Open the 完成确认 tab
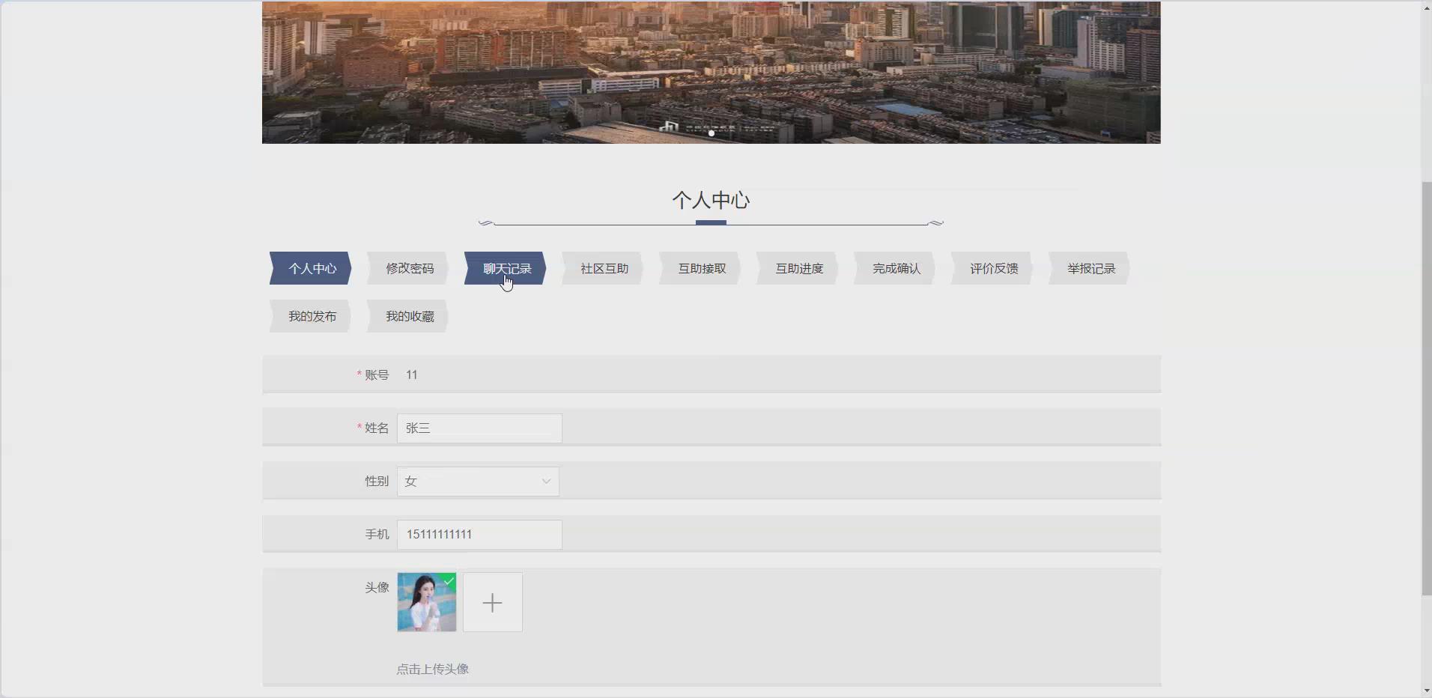This screenshot has width=1432, height=698. pos(895,268)
